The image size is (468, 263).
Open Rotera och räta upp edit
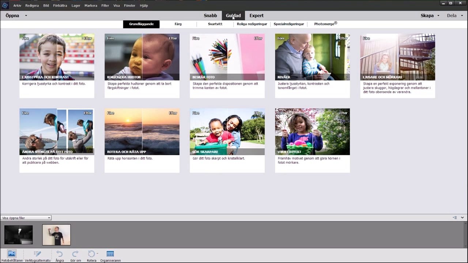click(x=142, y=140)
